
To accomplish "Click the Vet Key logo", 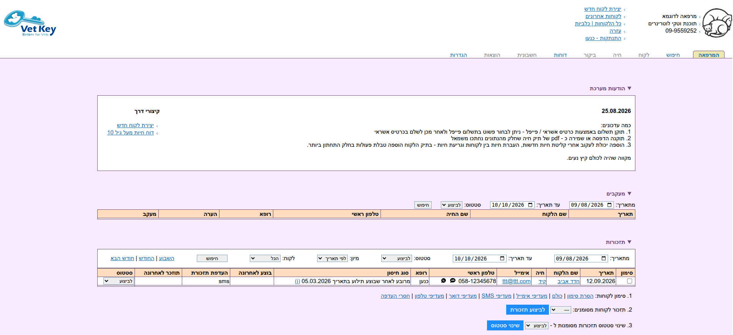I will (30, 24).
